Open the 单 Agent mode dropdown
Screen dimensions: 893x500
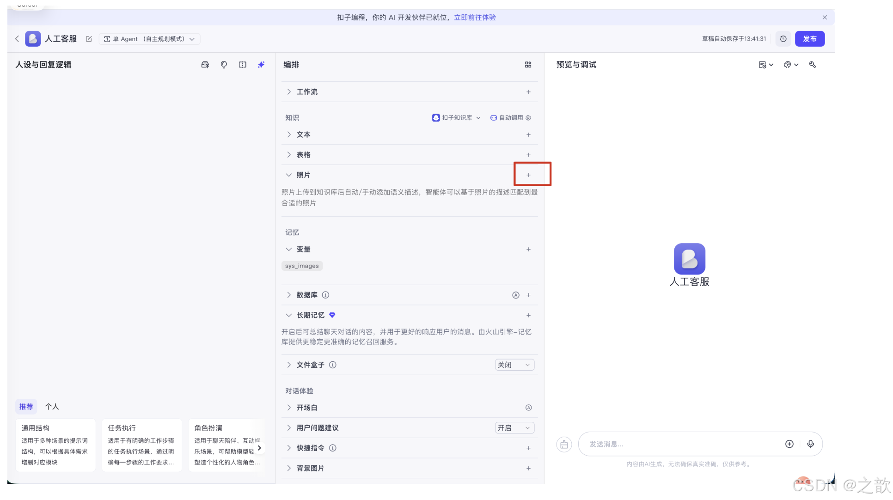(x=149, y=39)
